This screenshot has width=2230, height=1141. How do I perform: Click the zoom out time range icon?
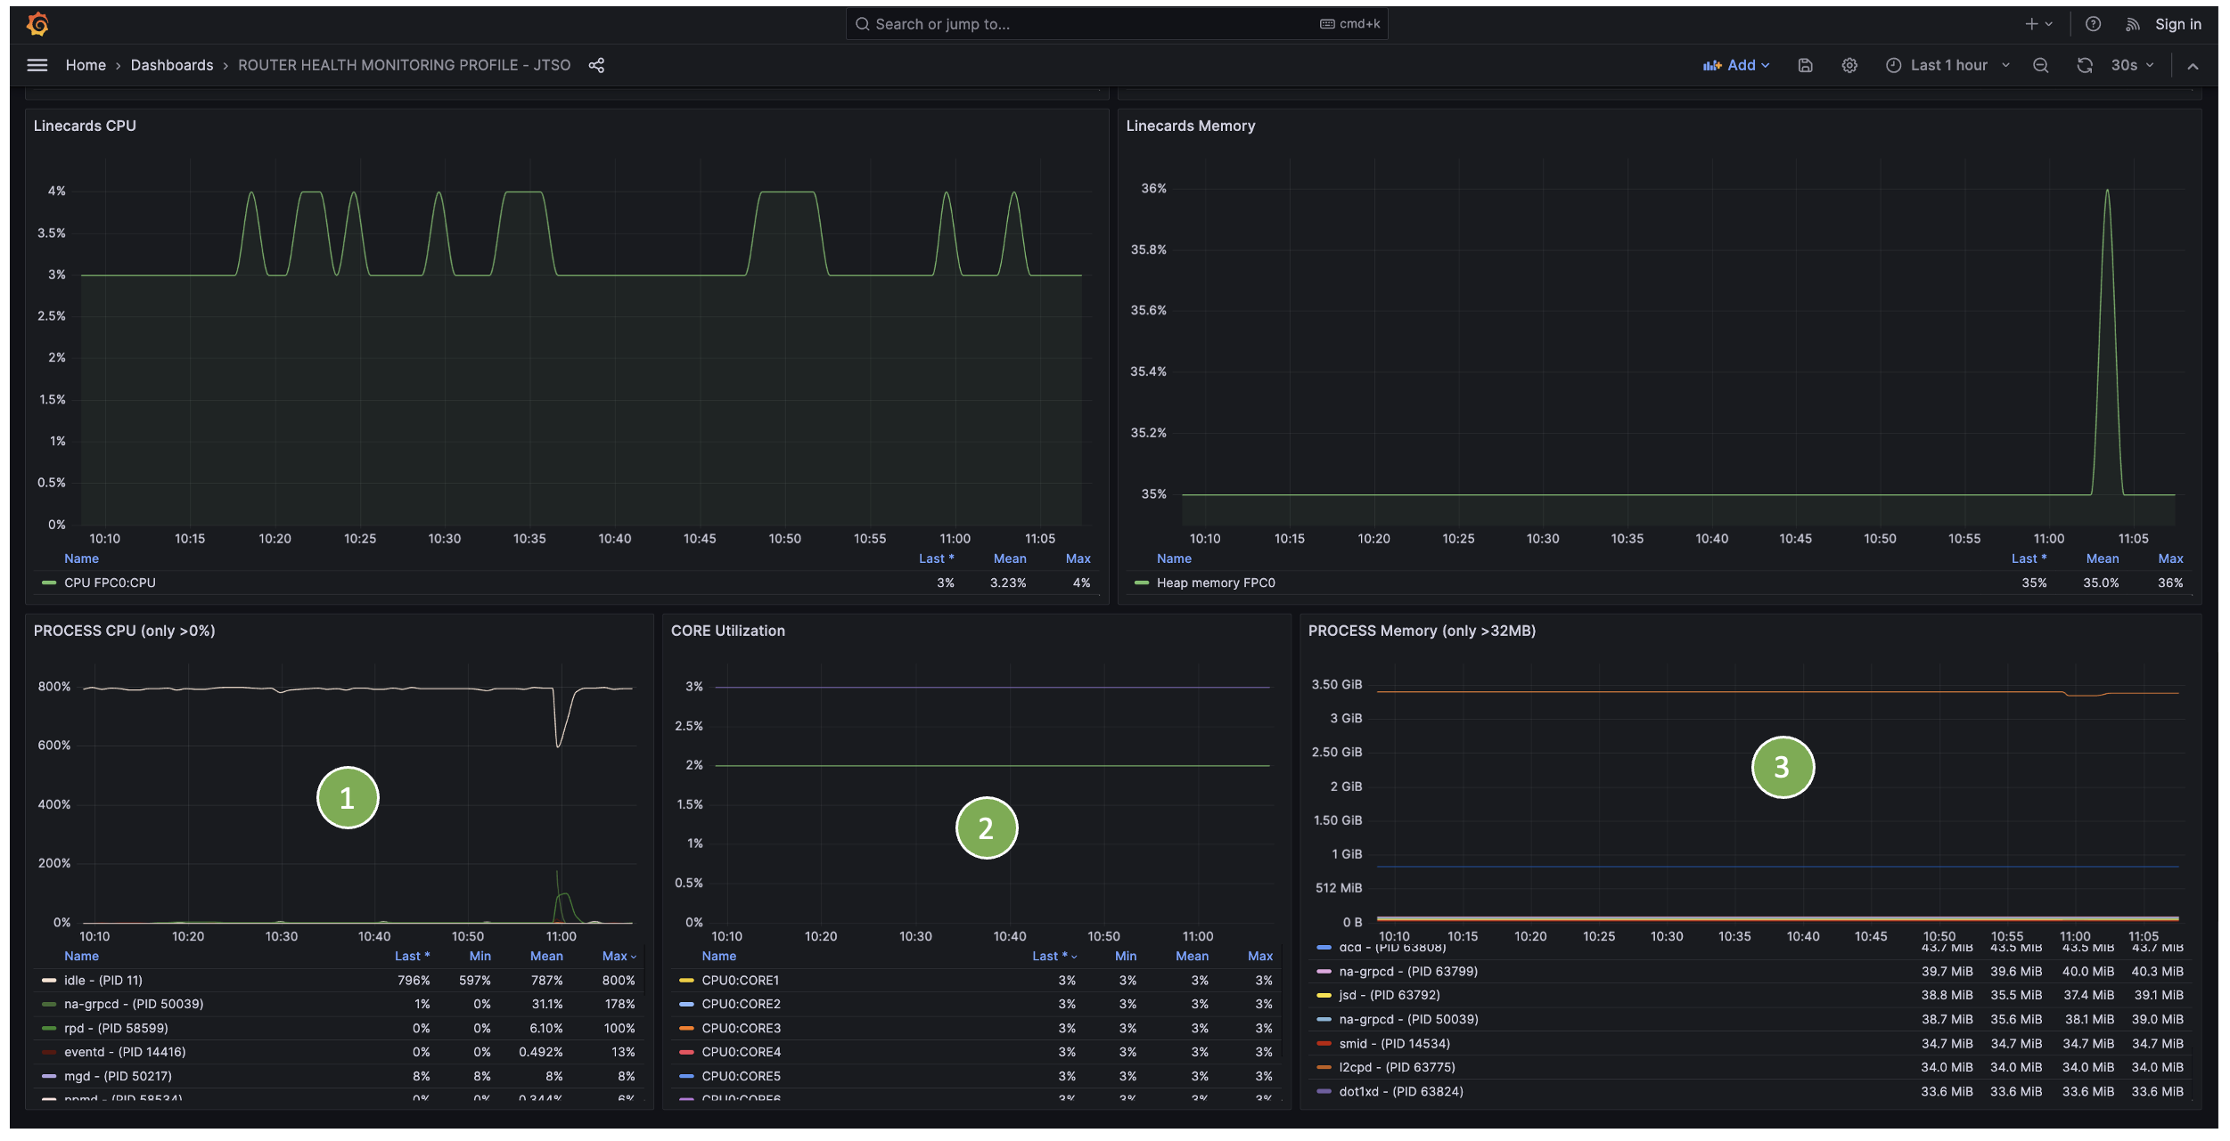[2040, 65]
